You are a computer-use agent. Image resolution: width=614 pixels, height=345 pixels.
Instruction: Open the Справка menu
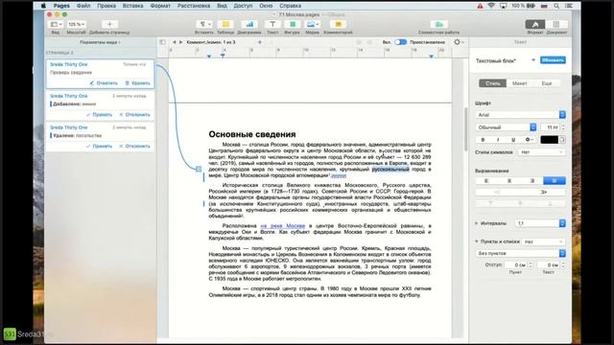[290, 6]
